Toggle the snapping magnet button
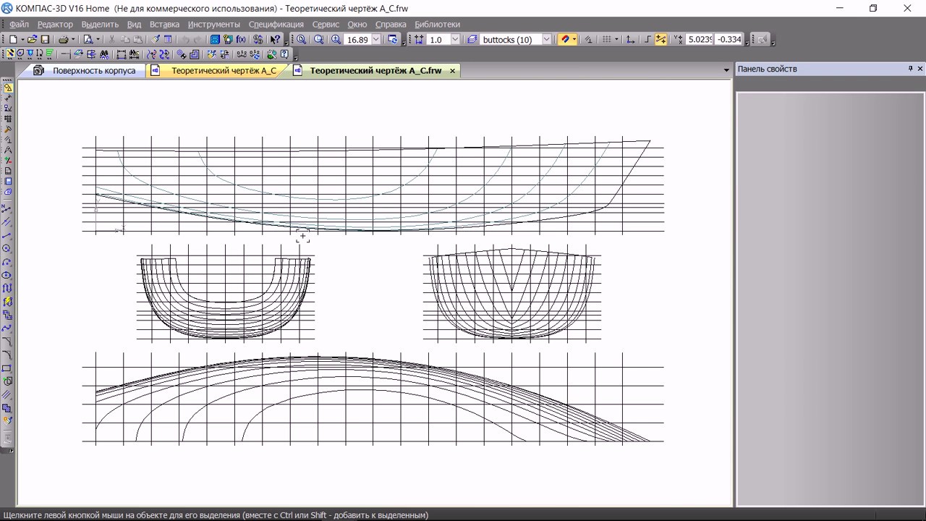 point(565,39)
